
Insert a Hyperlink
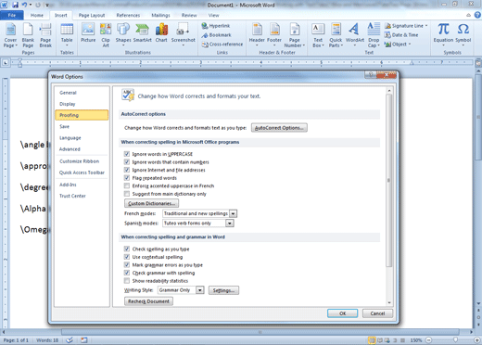point(216,26)
